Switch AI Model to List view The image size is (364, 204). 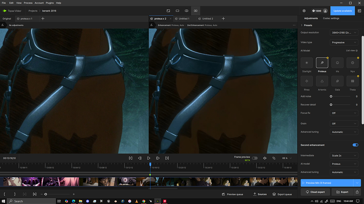point(352,50)
